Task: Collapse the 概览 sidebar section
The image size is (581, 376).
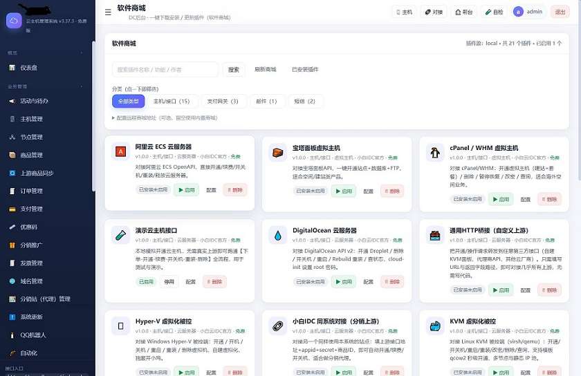Action: point(82,53)
